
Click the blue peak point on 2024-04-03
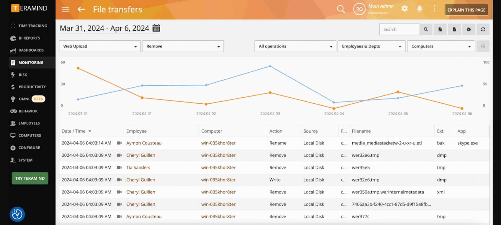coord(270,66)
